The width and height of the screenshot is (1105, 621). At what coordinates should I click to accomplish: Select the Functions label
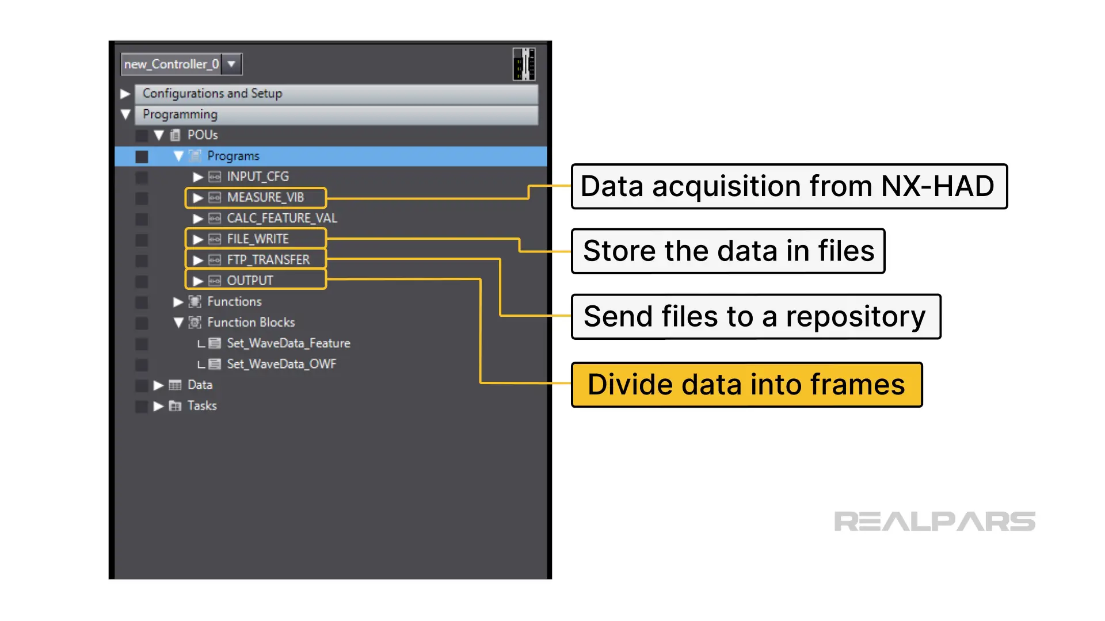[x=234, y=301]
